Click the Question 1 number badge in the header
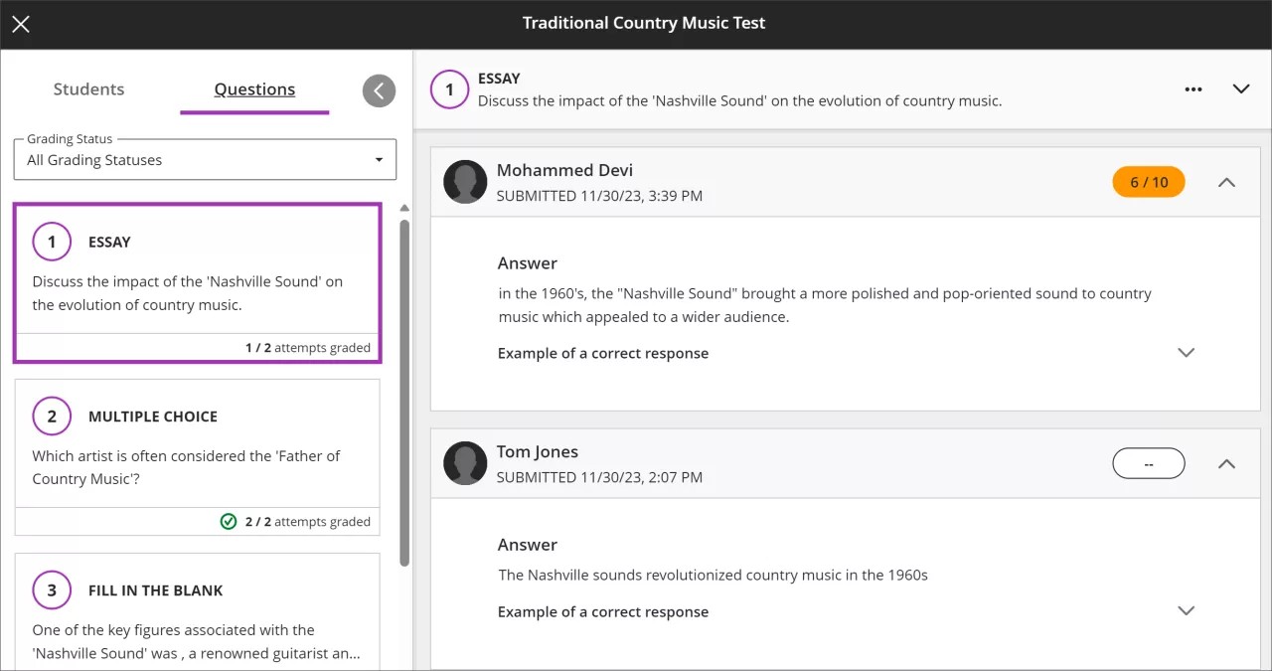 point(449,89)
